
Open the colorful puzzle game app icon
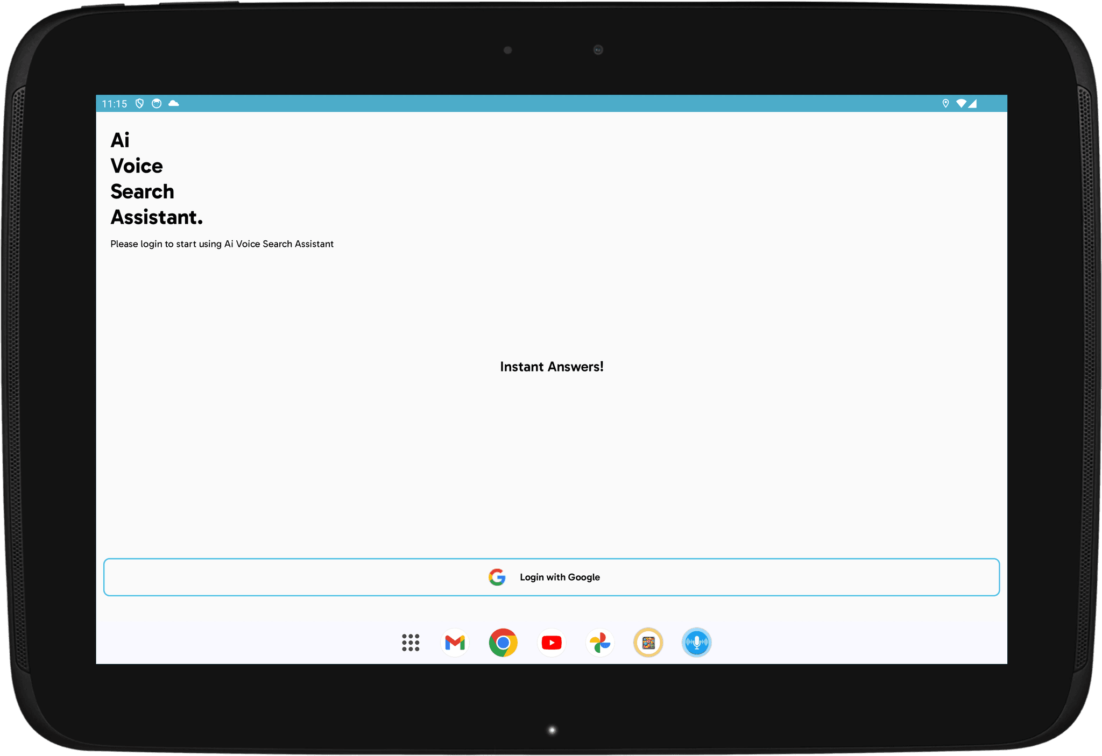point(648,643)
